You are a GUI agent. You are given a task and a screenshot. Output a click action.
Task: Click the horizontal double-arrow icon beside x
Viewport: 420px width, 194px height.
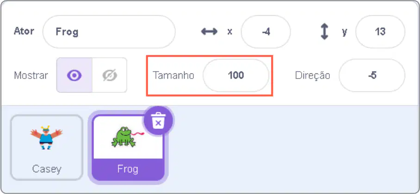[209, 31]
